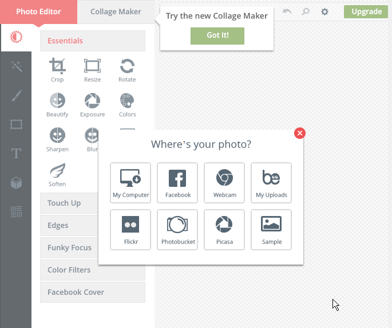392x328 pixels.
Task: Expand the Color Filters section
Action: tap(93, 270)
